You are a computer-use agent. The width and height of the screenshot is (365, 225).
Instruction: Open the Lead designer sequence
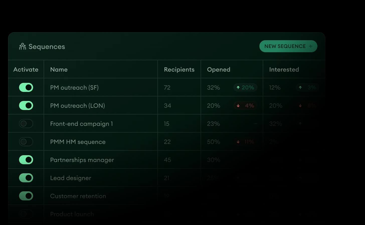(x=70, y=178)
